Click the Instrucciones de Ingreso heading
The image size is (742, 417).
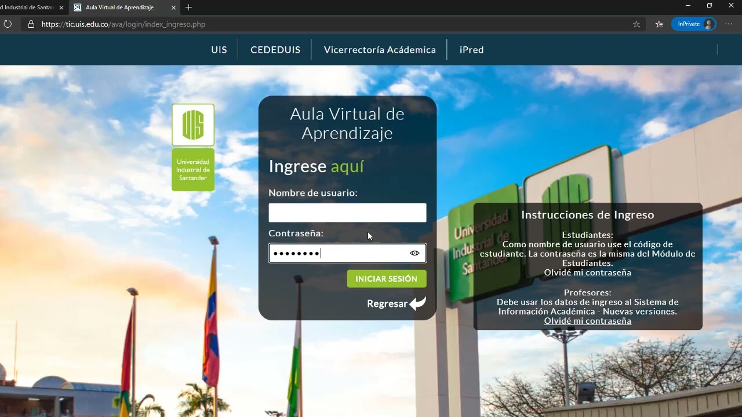[x=587, y=215]
